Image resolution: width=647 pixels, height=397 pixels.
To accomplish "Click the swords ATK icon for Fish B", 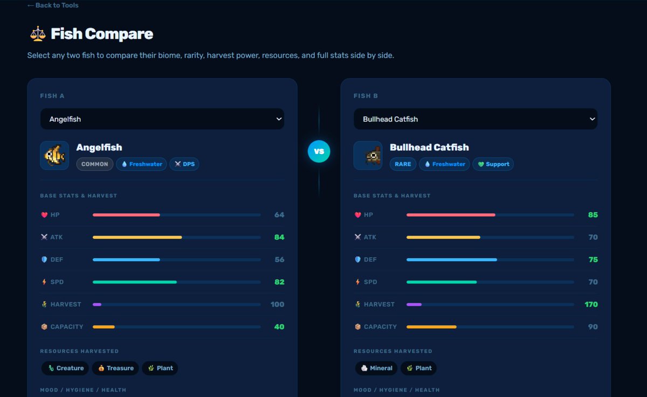I will [357, 237].
